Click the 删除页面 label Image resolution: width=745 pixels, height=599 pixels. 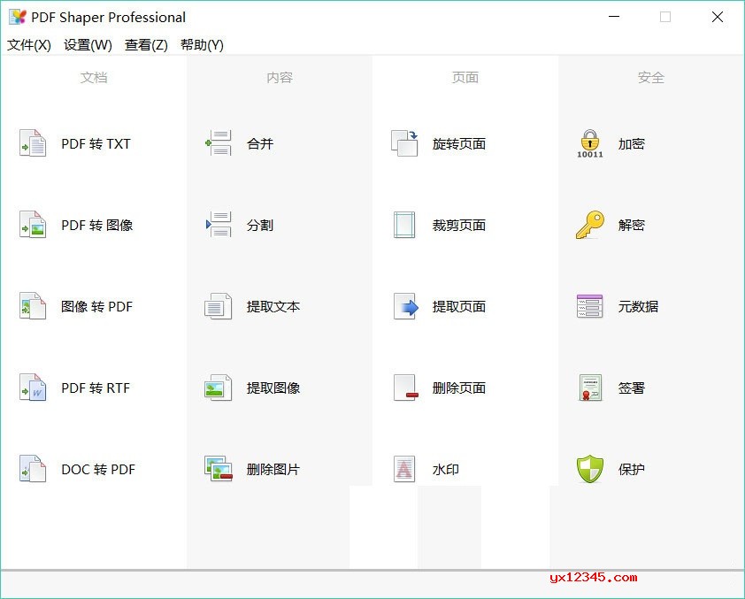459,388
